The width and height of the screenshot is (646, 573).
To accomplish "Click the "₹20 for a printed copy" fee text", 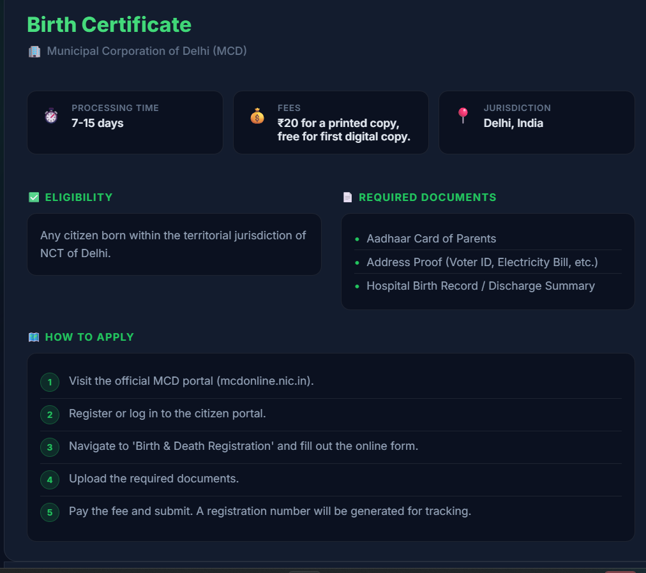I will coord(339,123).
